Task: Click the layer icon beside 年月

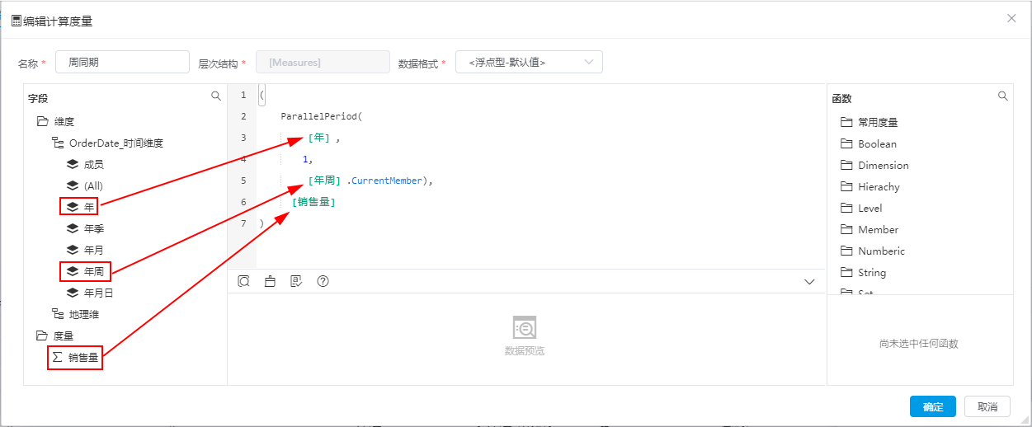Action: coord(73,250)
